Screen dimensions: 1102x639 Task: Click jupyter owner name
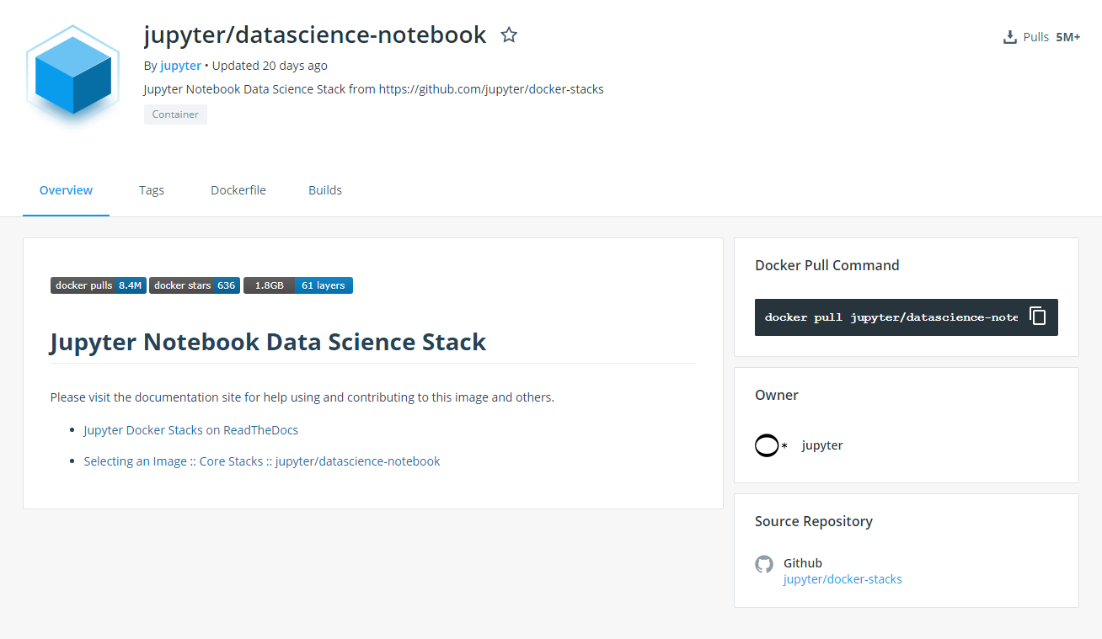click(822, 445)
